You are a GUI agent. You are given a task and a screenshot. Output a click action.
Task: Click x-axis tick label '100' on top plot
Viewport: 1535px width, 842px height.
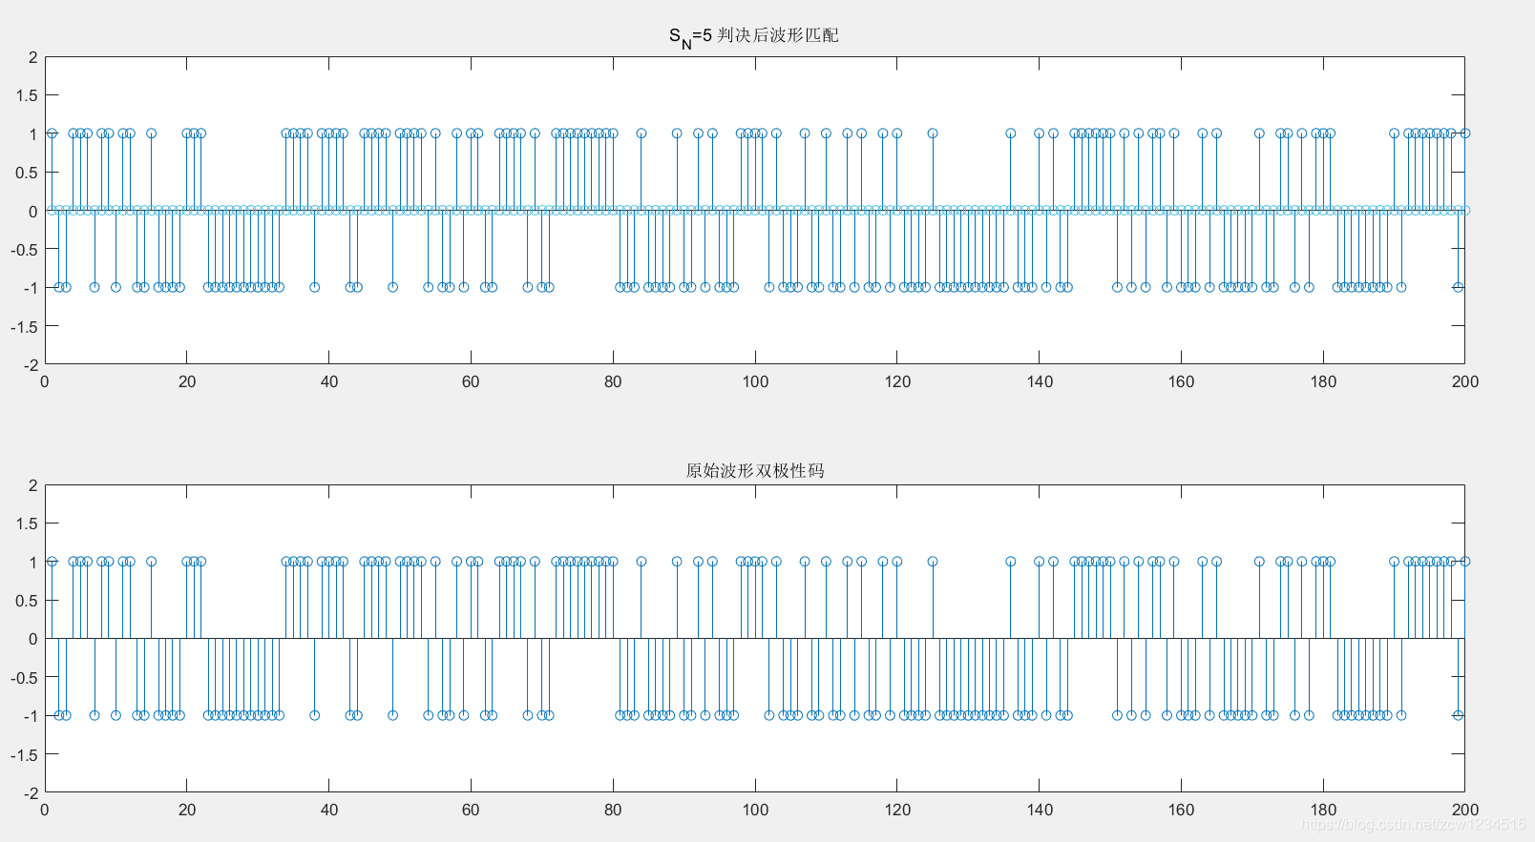(x=755, y=381)
